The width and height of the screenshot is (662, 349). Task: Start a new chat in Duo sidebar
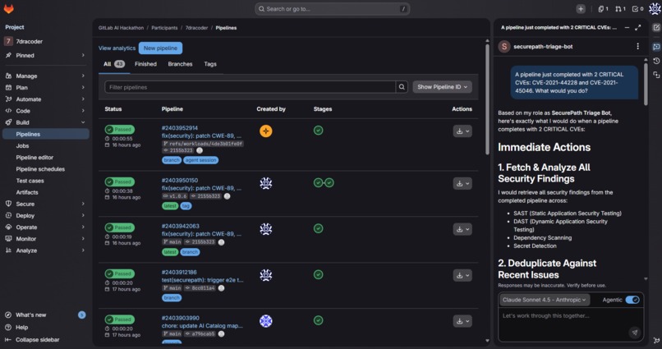656,27
